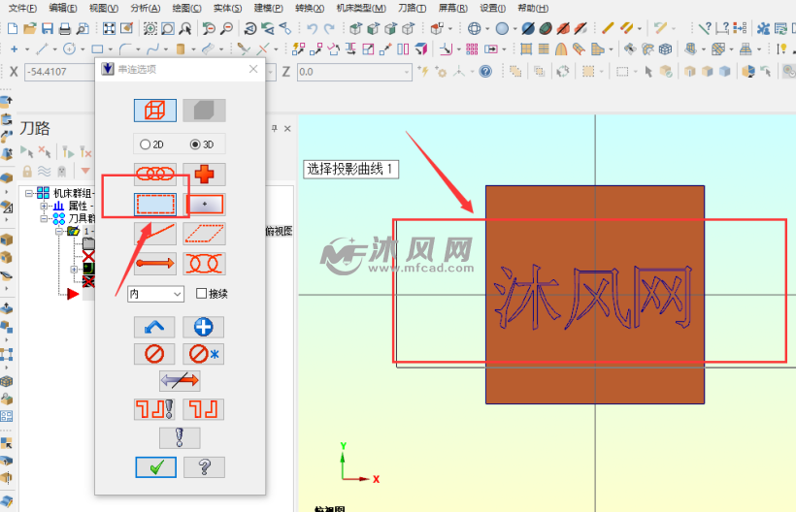Open the 绘图(C) menu
796x512 pixels.
point(186,8)
